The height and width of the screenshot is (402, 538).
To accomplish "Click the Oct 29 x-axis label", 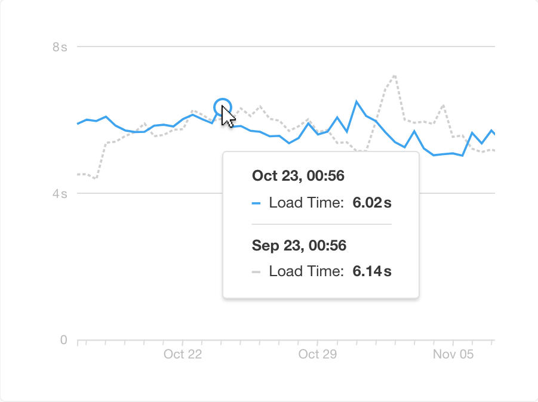I will click(317, 354).
